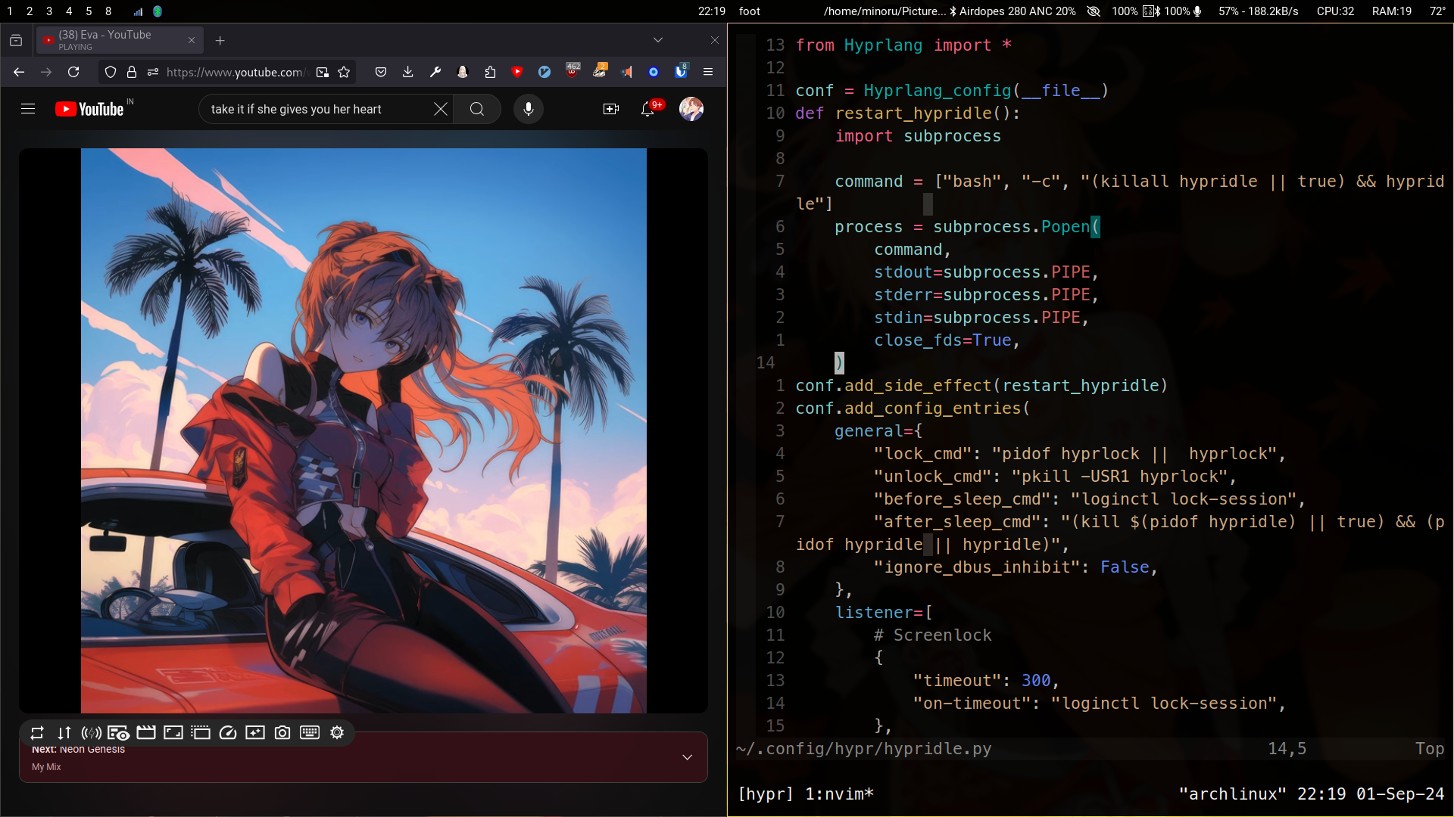This screenshot has height=817, width=1454.
Task: Toggle loop icon in YouTube player toolbar
Action: click(37, 732)
